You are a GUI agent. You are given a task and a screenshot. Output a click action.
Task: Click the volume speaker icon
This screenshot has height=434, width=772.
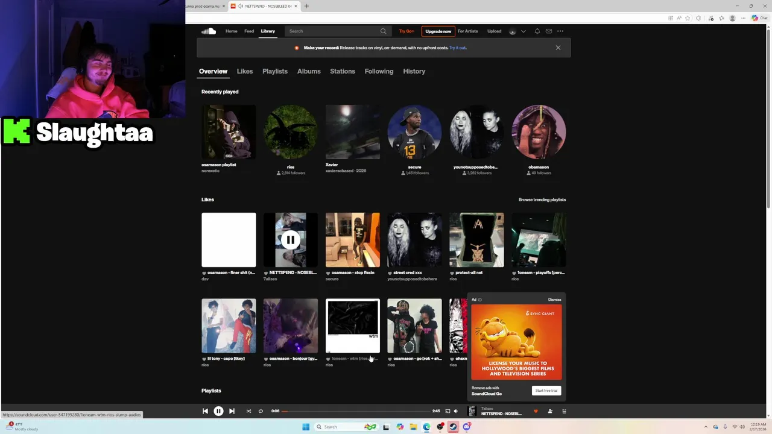pos(456,411)
